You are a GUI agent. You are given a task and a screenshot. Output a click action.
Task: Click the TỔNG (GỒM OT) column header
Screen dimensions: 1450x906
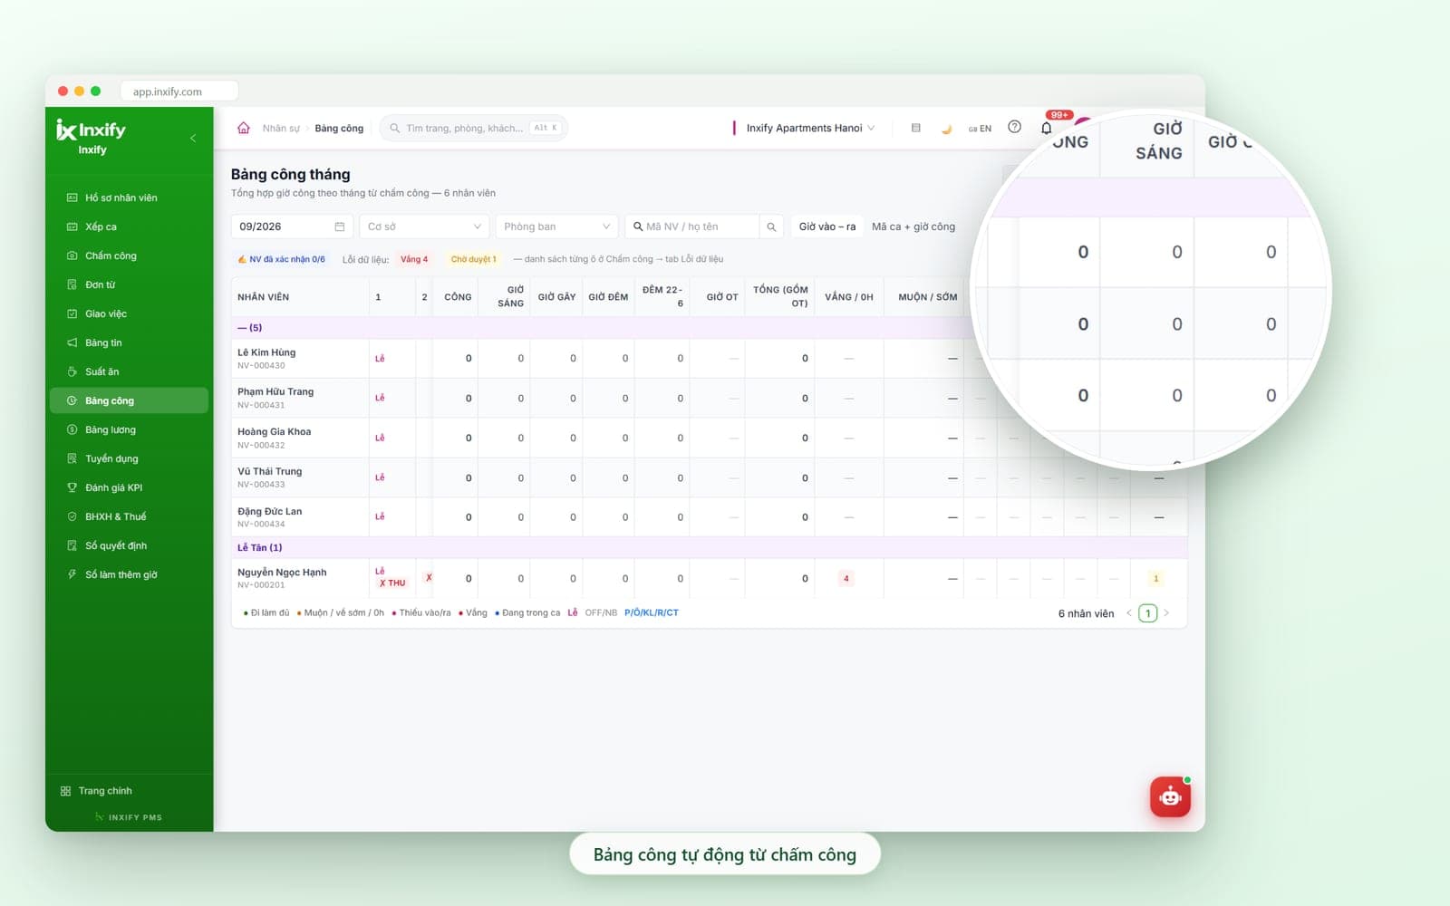click(x=780, y=296)
